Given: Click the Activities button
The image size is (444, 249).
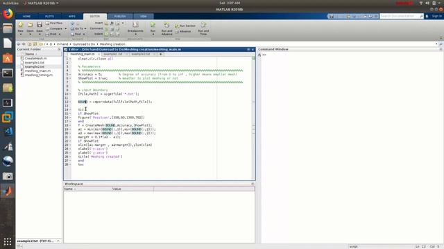Looking at the screenshot, I should [x=10, y=3].
